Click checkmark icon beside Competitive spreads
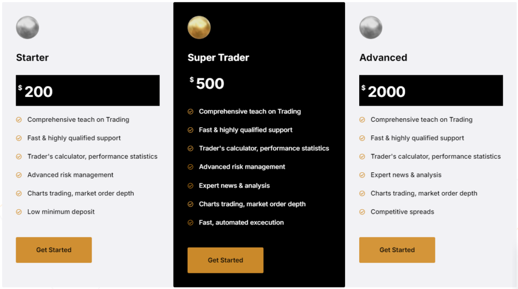The image size is (518, 289). 362,212
